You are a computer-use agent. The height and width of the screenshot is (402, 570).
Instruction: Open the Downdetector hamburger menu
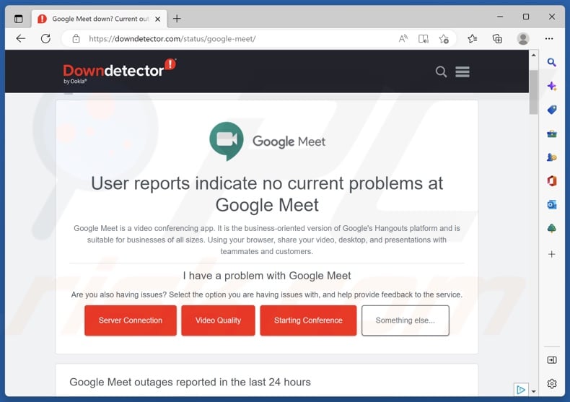click(462, 72)
